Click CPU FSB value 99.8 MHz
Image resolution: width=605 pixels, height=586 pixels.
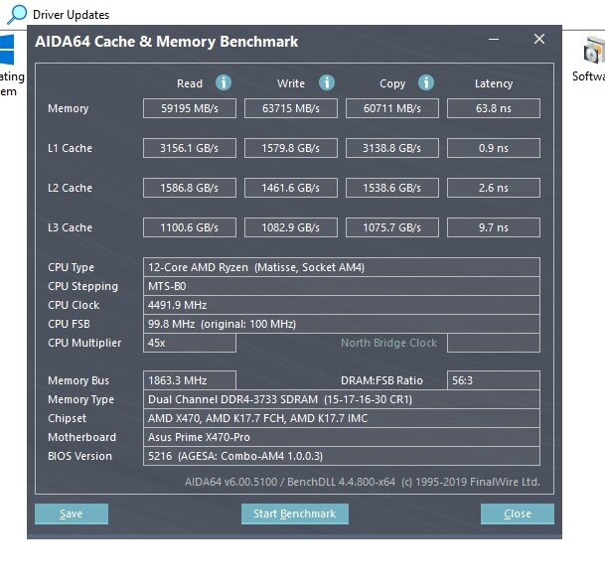coord(342,324)
